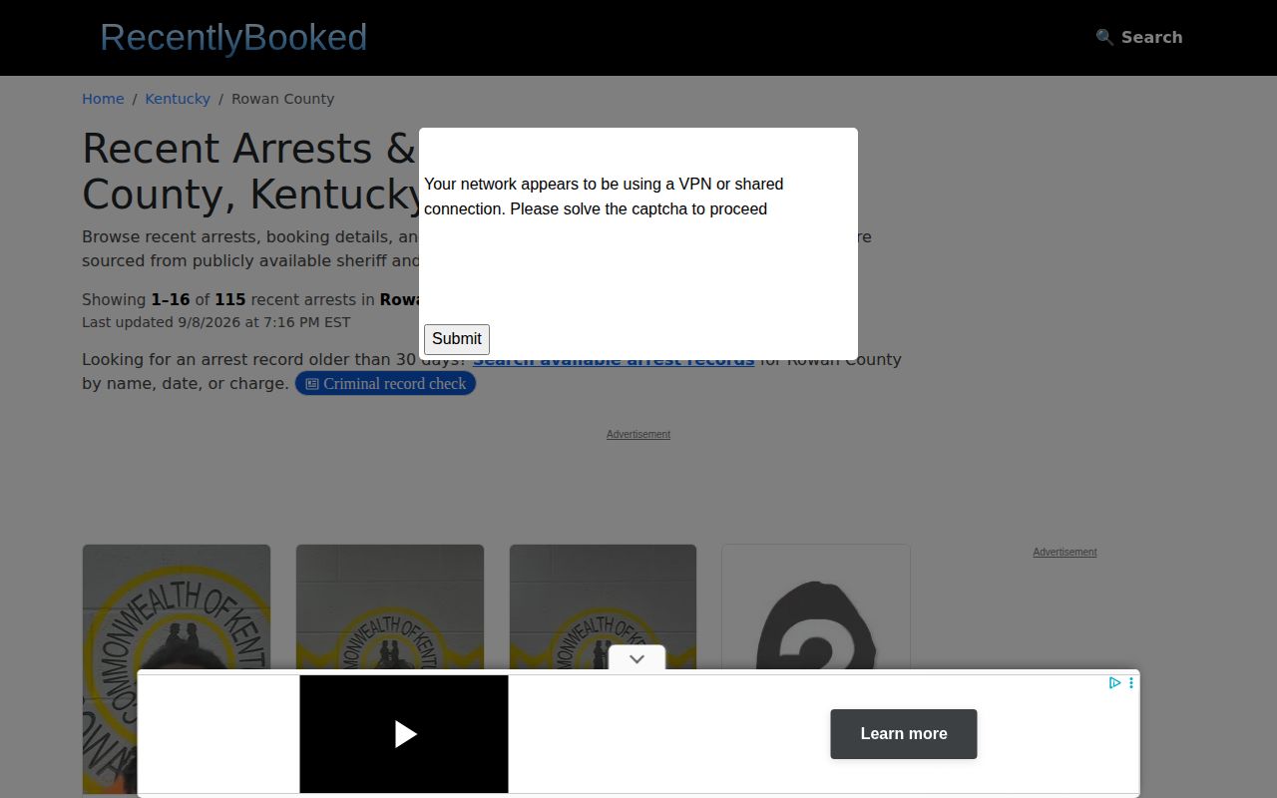Open the Kentucky breadcrumb link

pos(178,99)
